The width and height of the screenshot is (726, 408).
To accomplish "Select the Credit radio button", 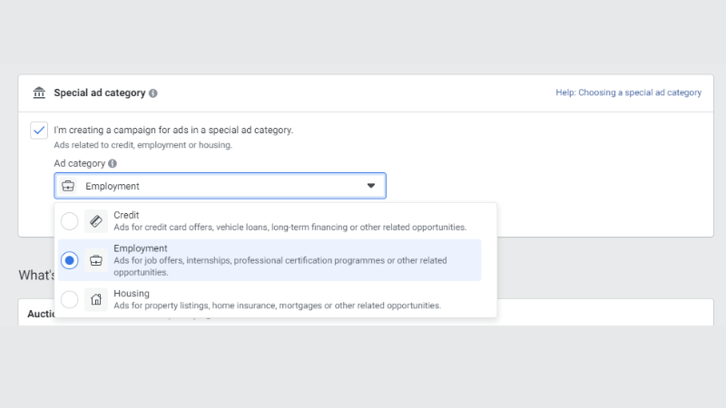I will [x=70, y=221].
